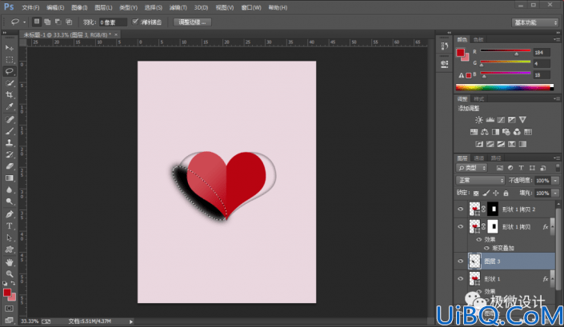The image size is (564, 327).
Task: Click the color spectrum ramp bar
Action: coord(505,87)
